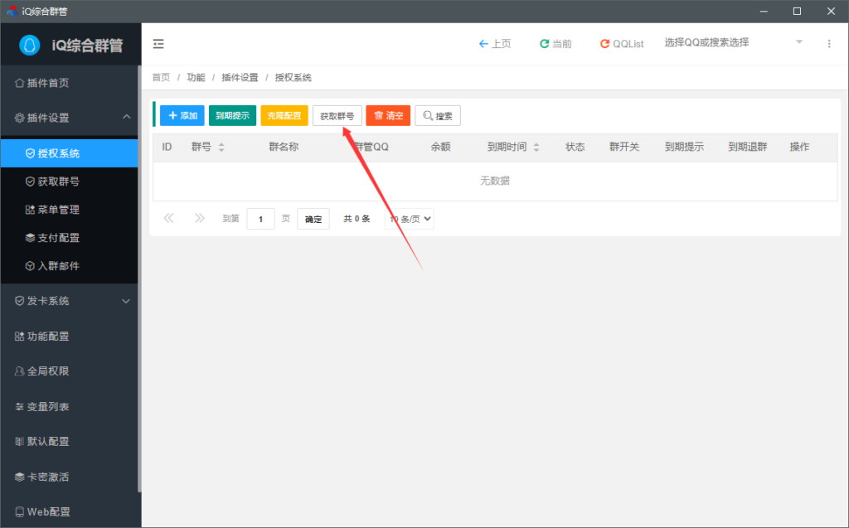Open the 条/页 page size dropdown
The width and height of the screenshot is (849, 528).
tap(410, 219)
